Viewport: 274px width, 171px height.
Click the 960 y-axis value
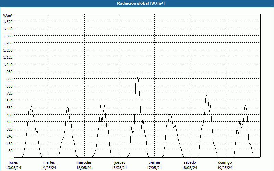click(x=10, y=72)
